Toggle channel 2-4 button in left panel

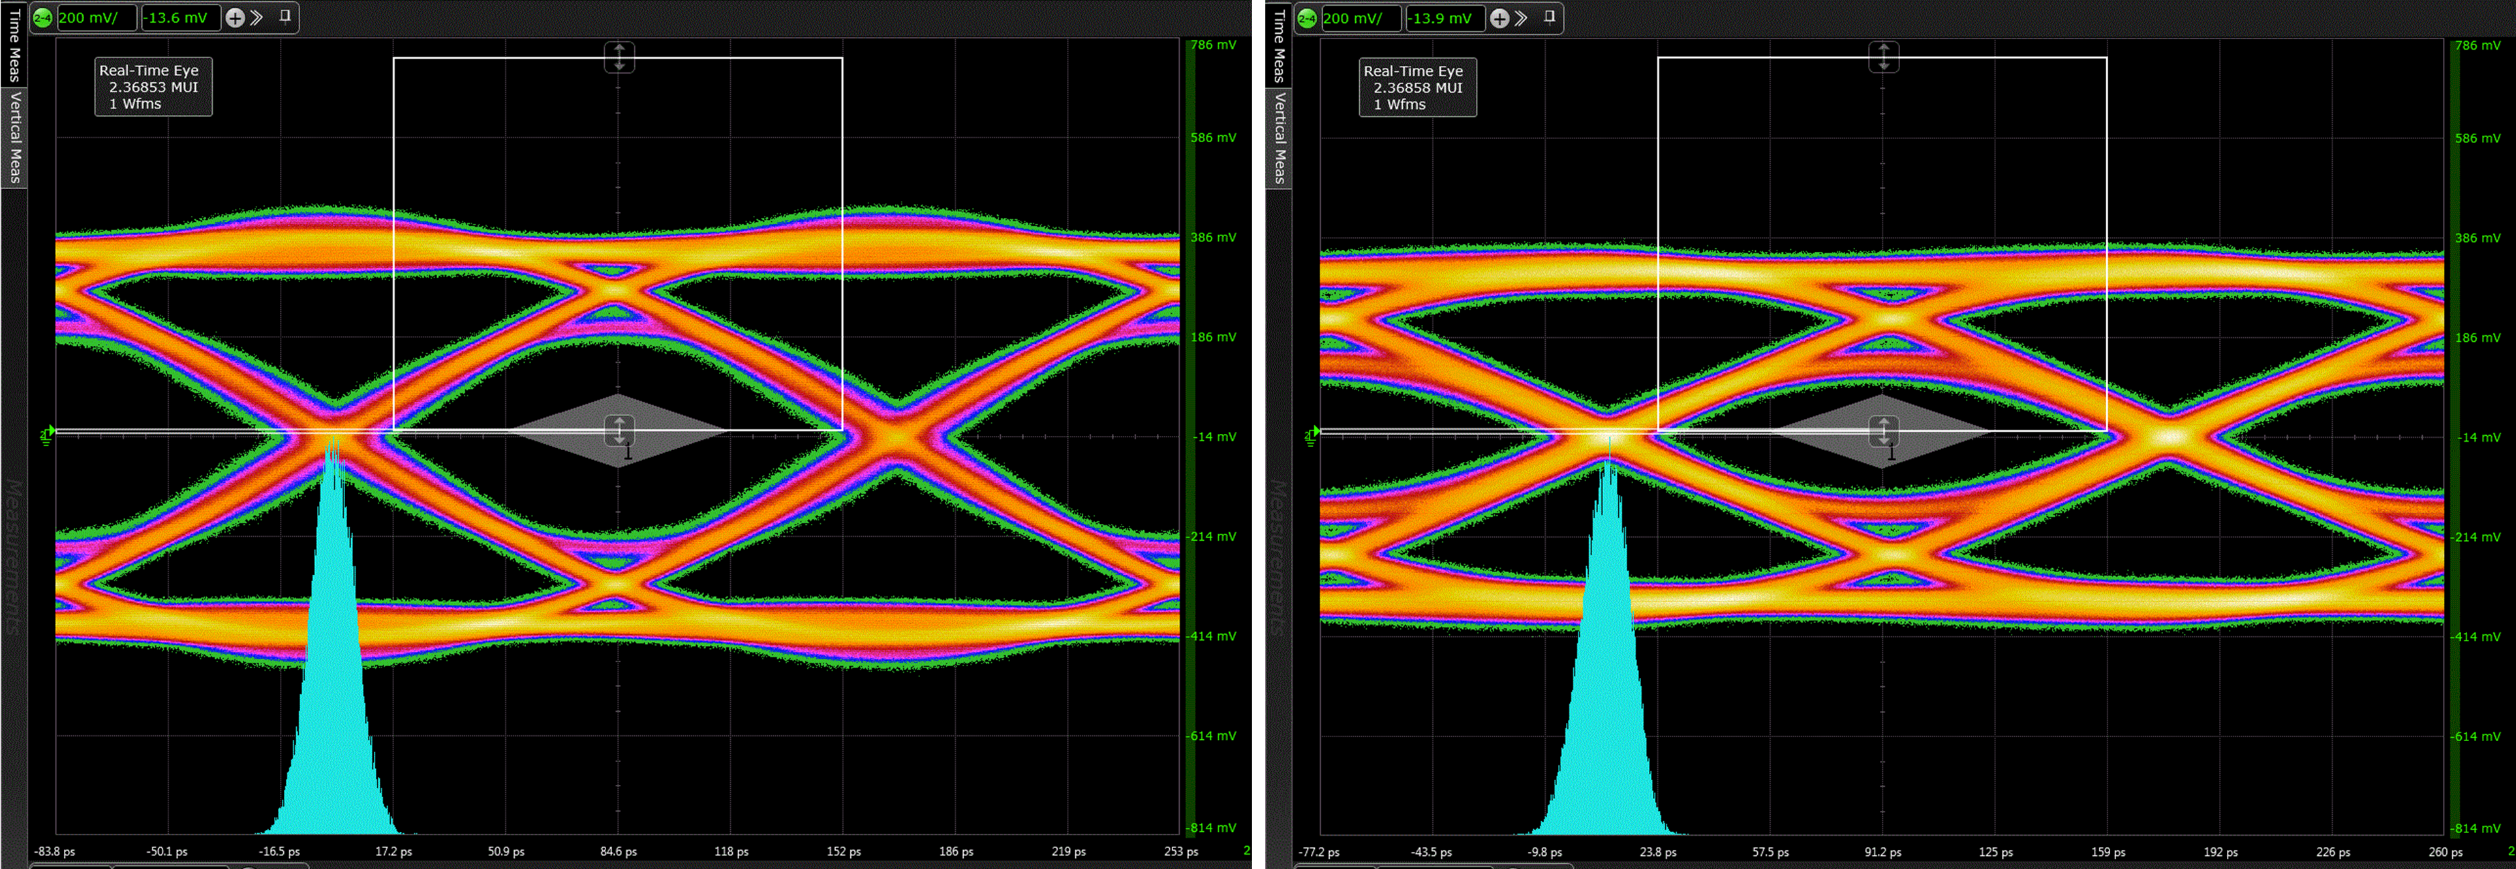[42, 18]
